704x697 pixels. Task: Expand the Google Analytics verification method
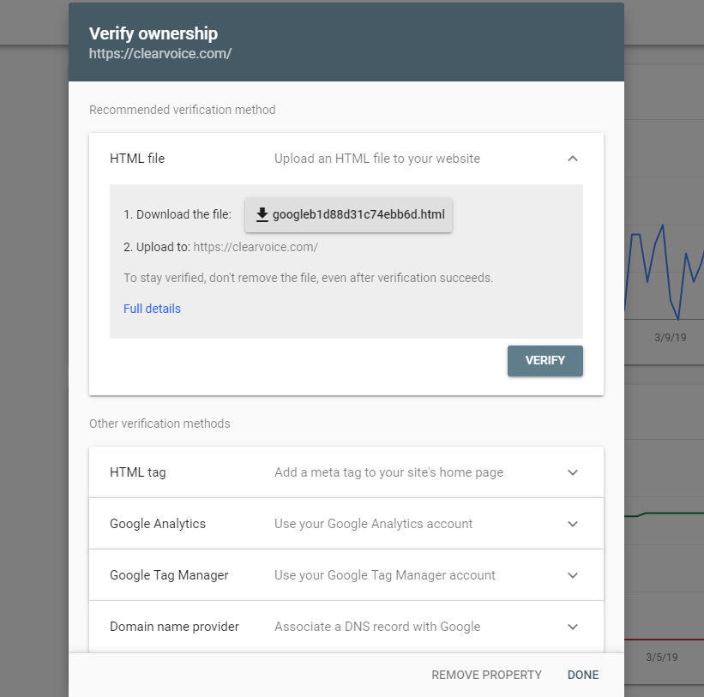[572, 523]
